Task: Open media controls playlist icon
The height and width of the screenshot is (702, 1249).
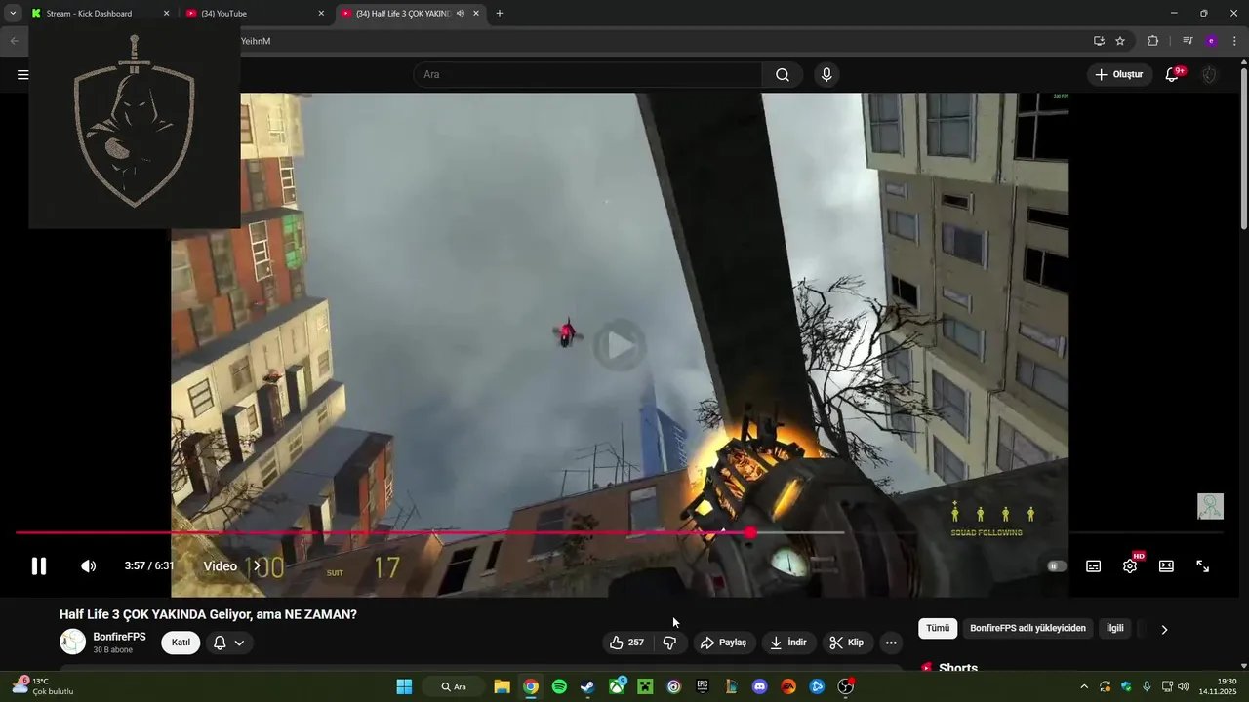Action: [1188, 41]
